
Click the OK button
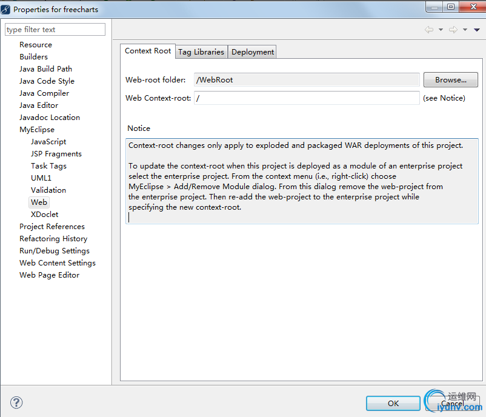pyautogui.click(x=393, y=403)
